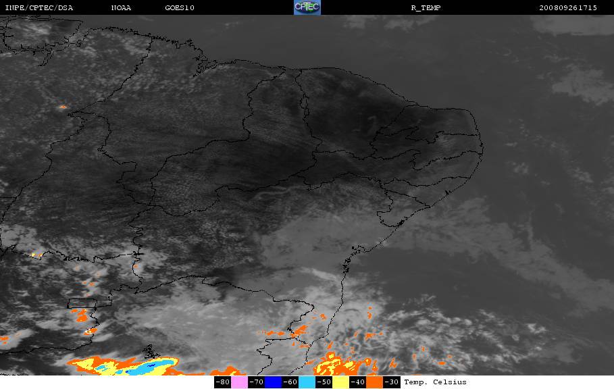Select the orange swatch beside -40

[x=374, y=382]
